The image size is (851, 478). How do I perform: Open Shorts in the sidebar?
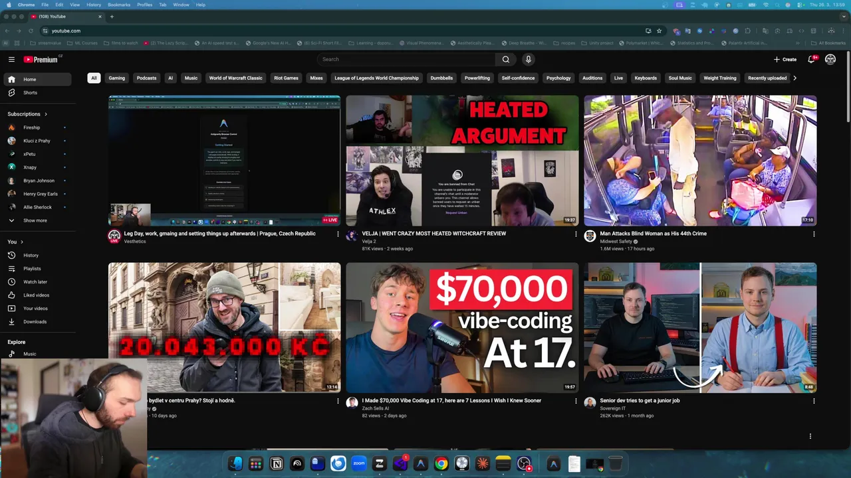point(36,92)
